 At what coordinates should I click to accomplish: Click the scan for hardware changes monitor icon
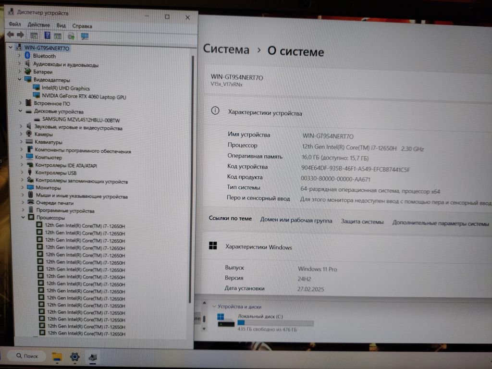click(x=85, y=36)
